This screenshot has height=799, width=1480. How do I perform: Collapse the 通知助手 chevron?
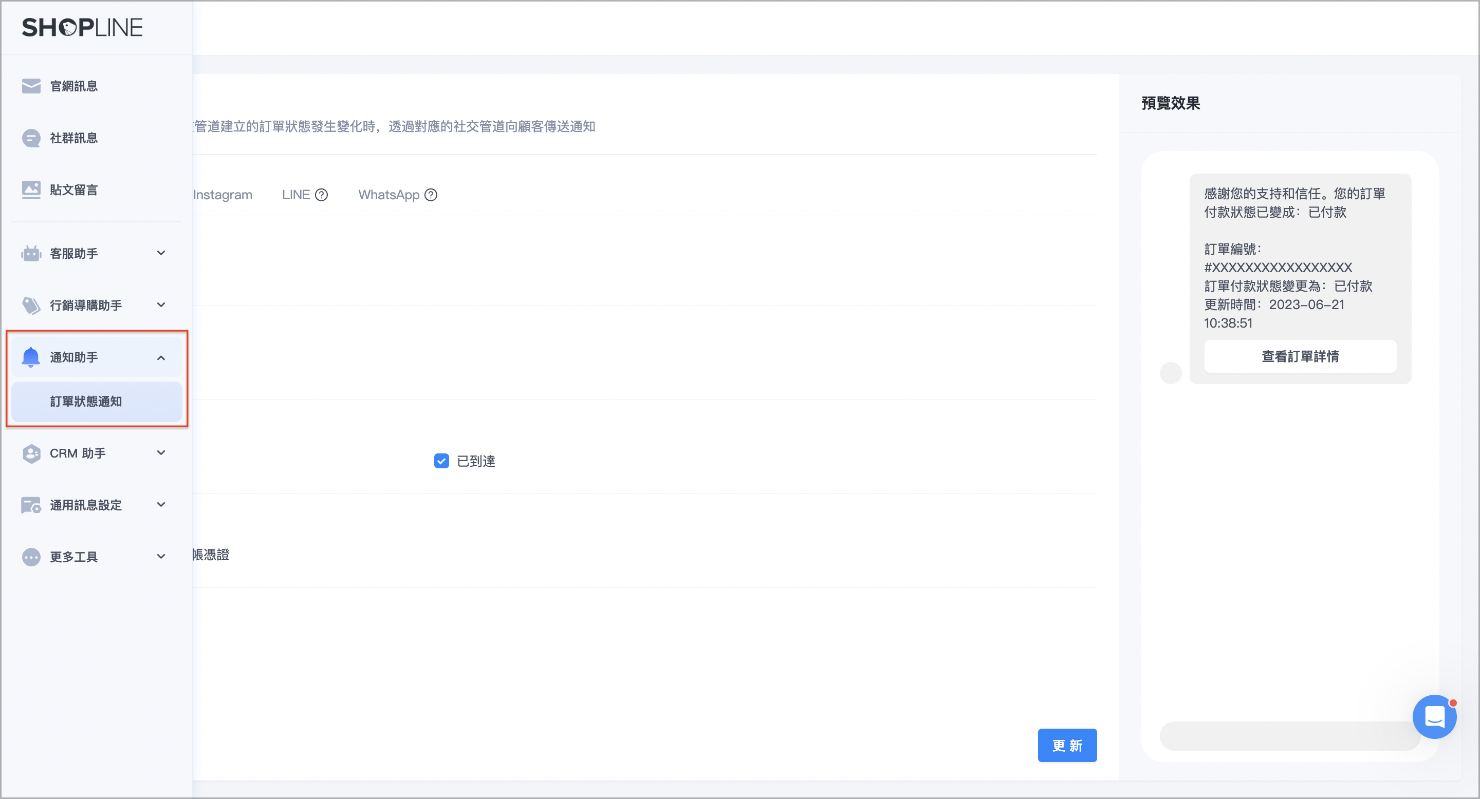161,357
